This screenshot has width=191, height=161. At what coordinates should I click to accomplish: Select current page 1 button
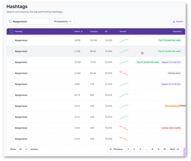(128, 149)
